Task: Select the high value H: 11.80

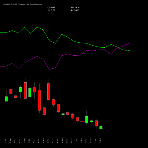Action: pos(76,8)
